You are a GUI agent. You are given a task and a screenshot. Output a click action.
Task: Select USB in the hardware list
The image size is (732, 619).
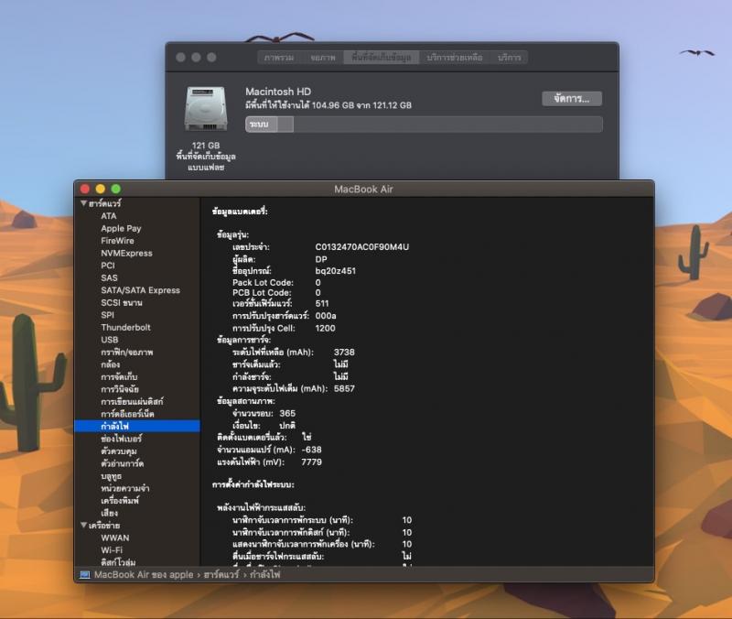point(109,340)
